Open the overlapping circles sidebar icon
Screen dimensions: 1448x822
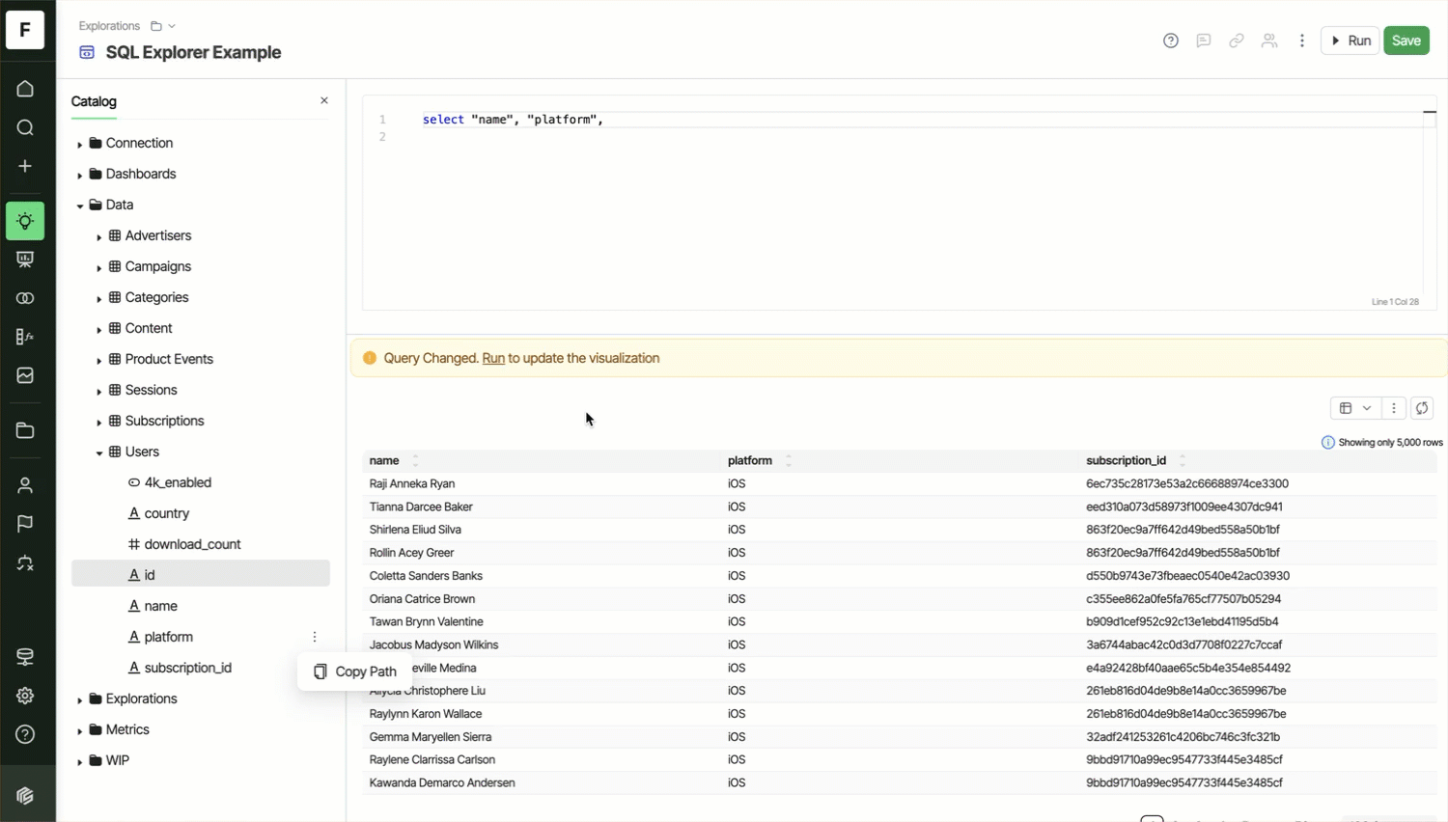pos(25,298)
